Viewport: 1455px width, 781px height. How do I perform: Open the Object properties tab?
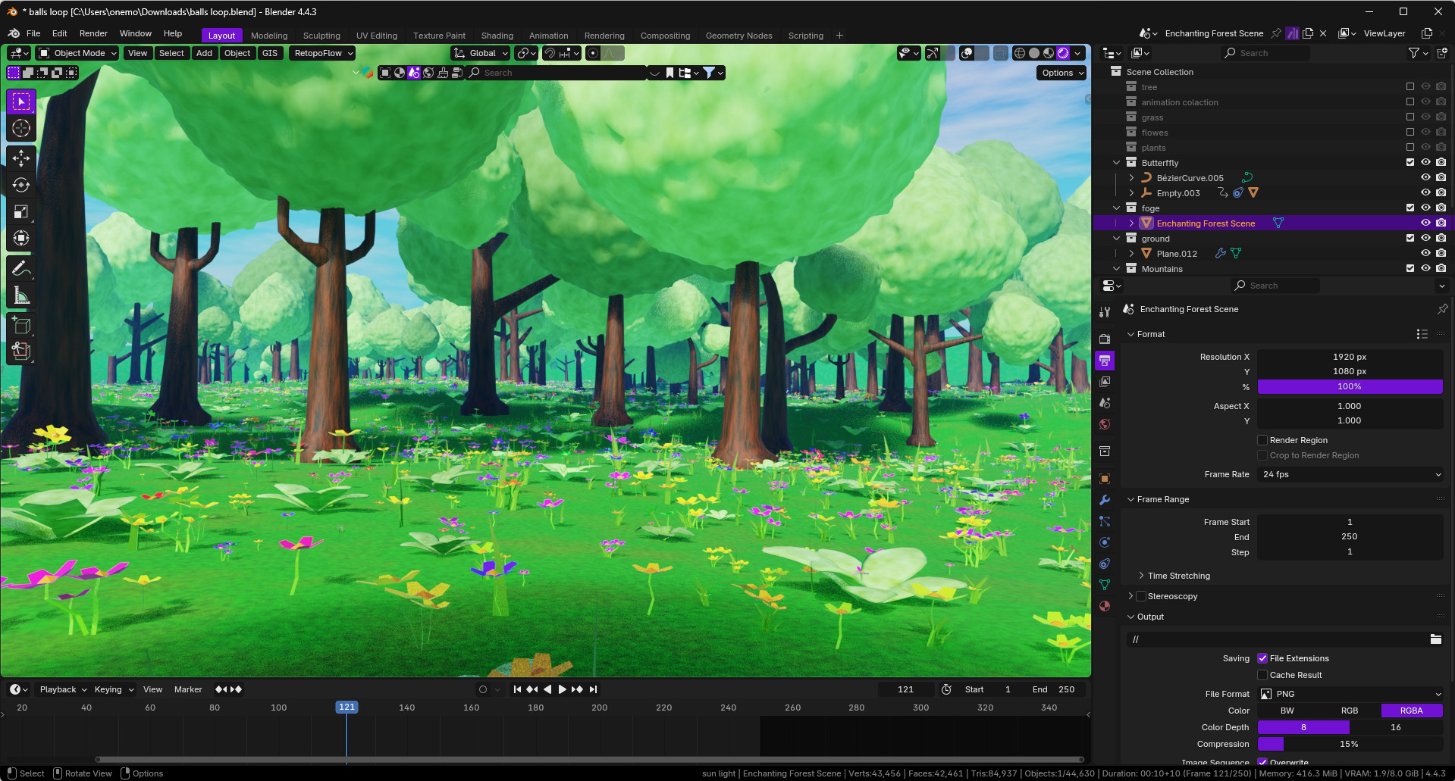(x=1105, y=479)
